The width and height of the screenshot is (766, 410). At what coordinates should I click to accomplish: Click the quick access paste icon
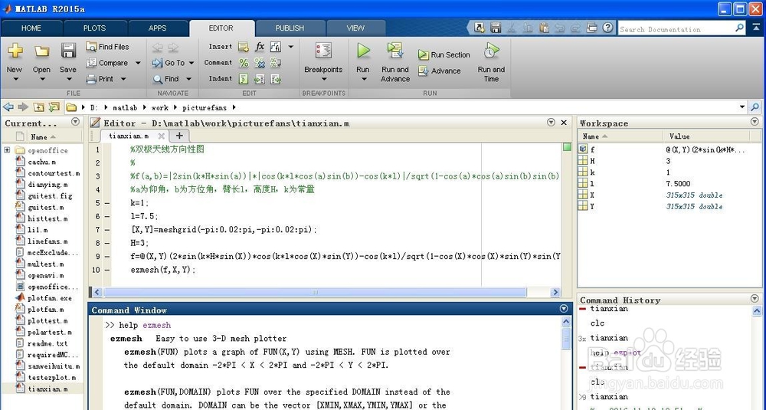pos(544,28)
